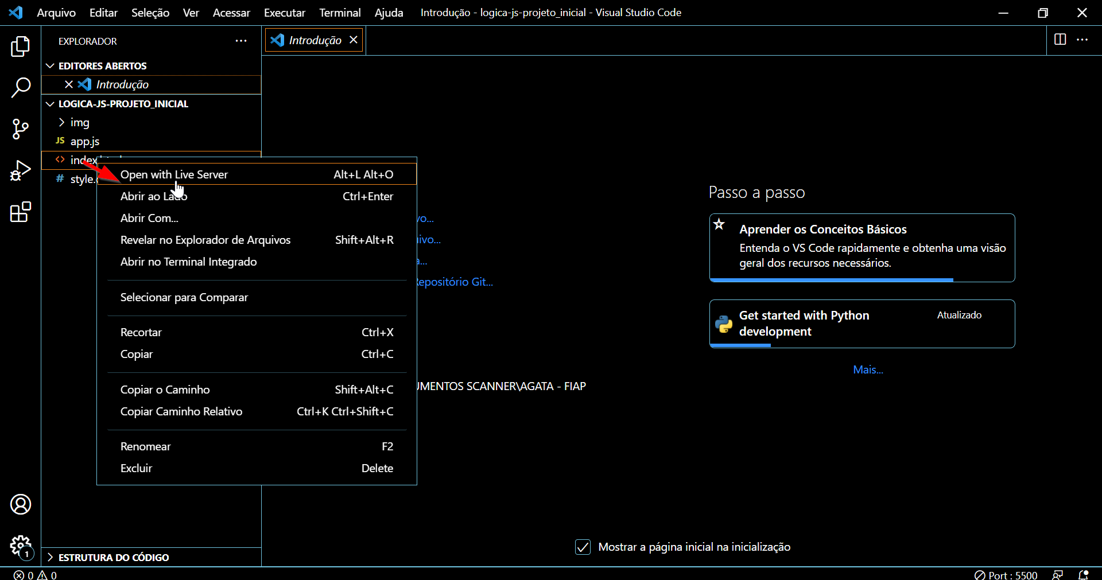Screen dimensions: 1102x580
Task: Open the Explorer view in activity bar
Action: 21,46
